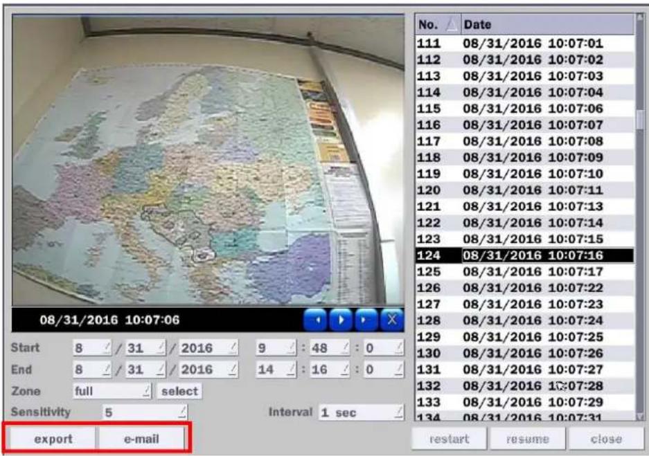Select event row 121 at 10:07:13
649x456 pixels.
(525, 206)
